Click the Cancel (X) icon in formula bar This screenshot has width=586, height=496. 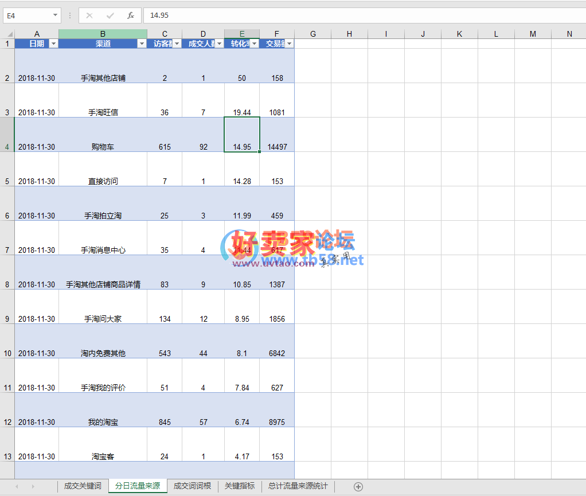(90, 15)
